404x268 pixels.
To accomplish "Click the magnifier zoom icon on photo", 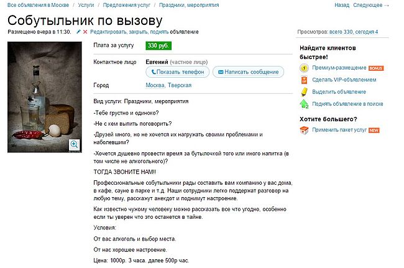I will tap(74, 145).
